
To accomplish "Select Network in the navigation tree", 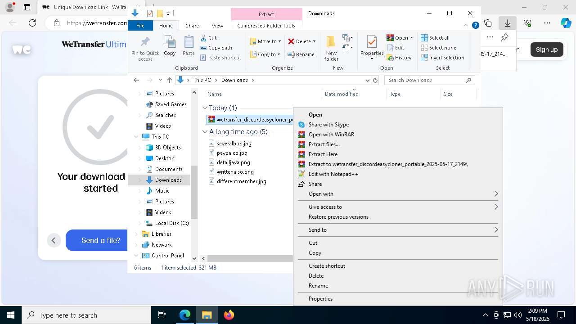I will [162, 245].
